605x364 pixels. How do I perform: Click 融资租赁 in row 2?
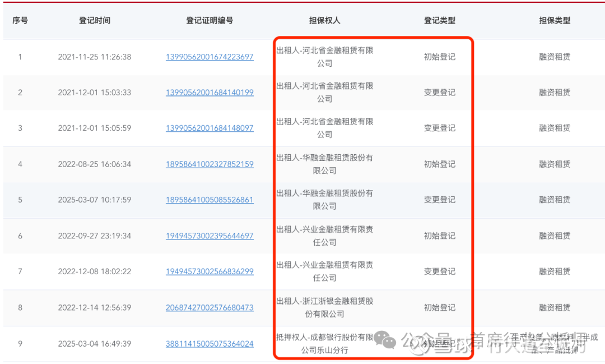[555, 93]
